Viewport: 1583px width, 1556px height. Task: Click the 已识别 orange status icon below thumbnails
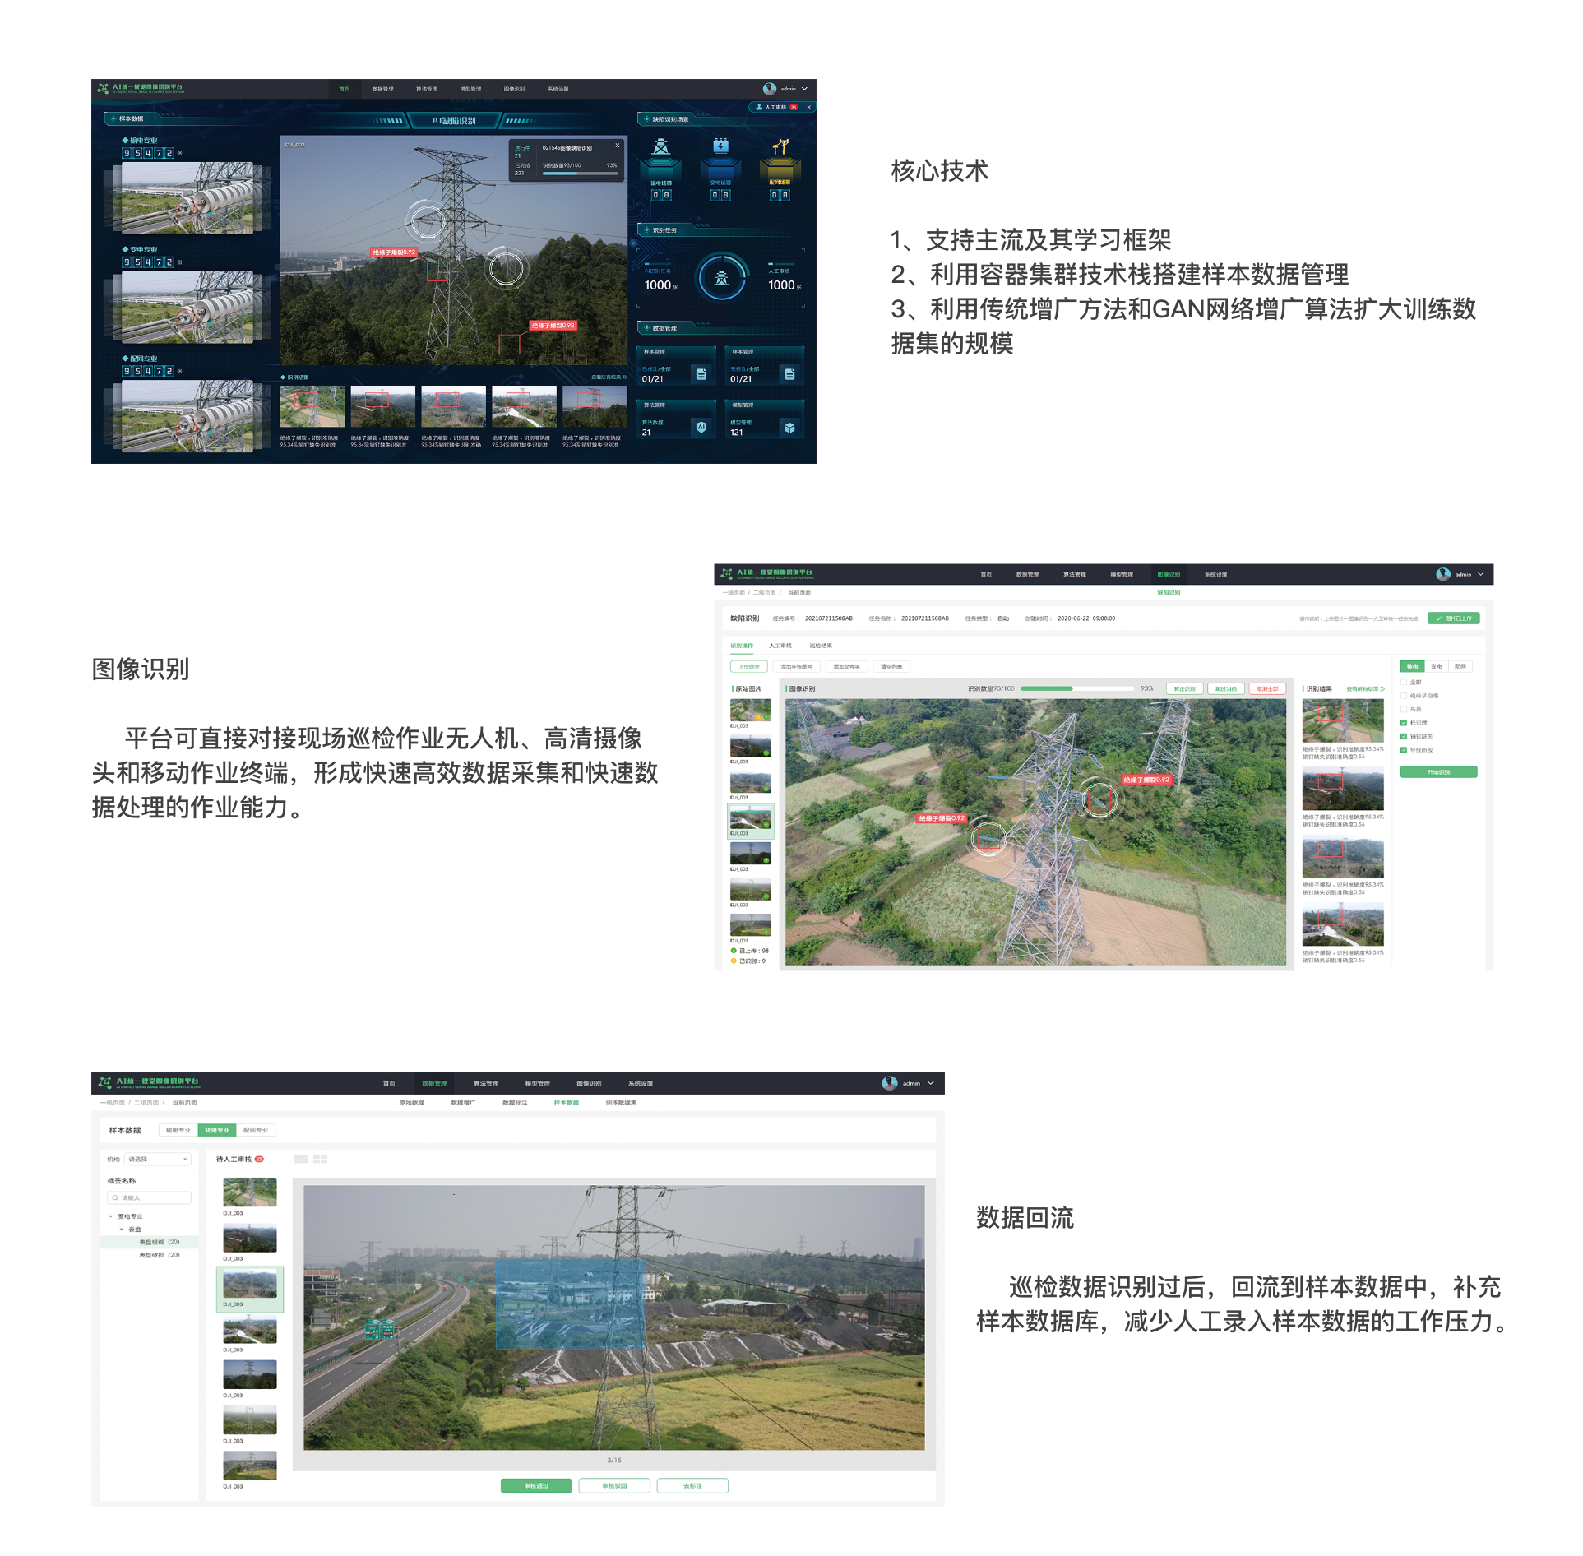[x=734, y=961]
